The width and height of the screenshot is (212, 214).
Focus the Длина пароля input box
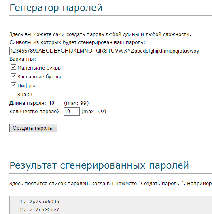click(x=56, y=103)
